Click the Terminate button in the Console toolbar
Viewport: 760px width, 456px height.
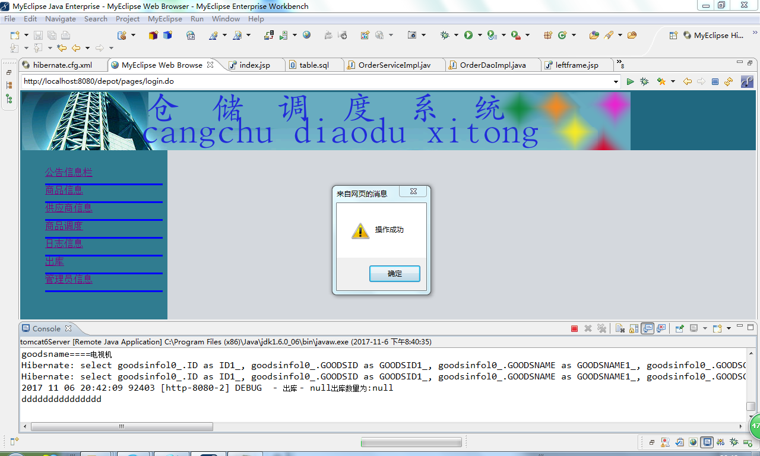coord(574,328)
